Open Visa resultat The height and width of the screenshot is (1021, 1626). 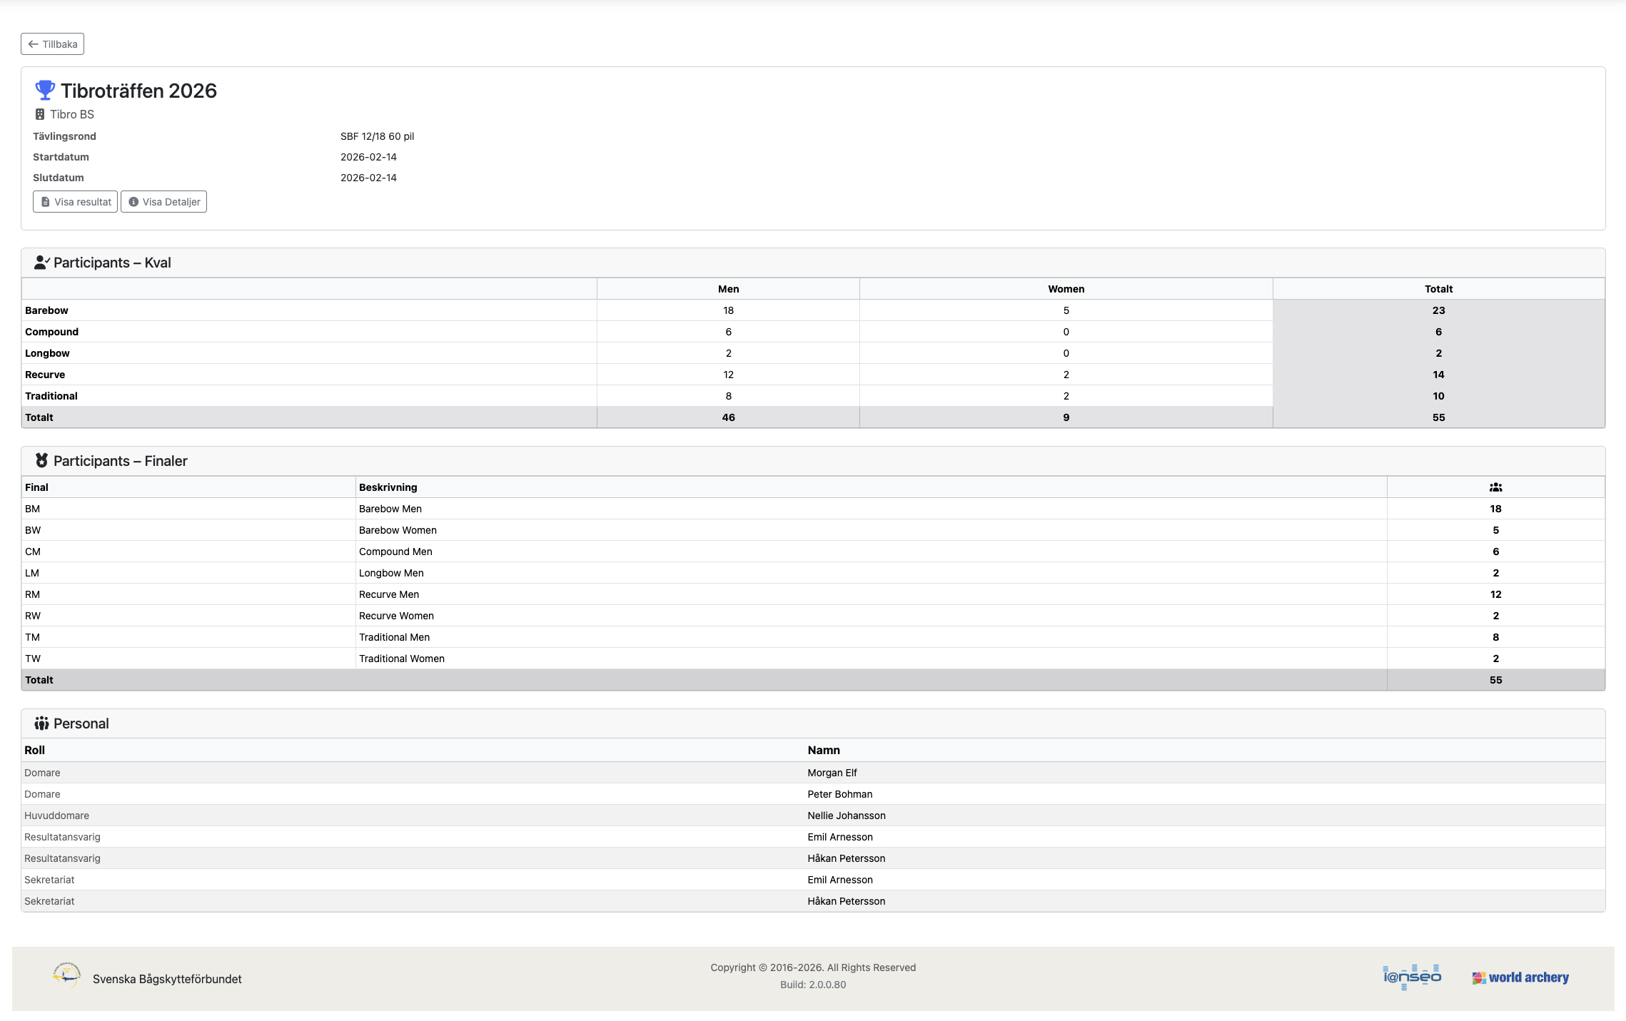[x=75, y=202]
